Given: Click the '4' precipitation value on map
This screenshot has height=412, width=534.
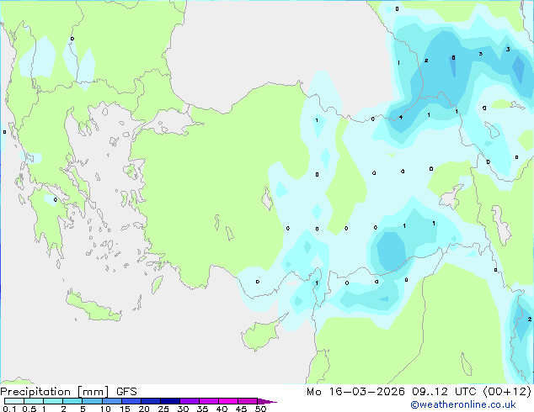Looking at the screenshot, I should coord(401,117).
